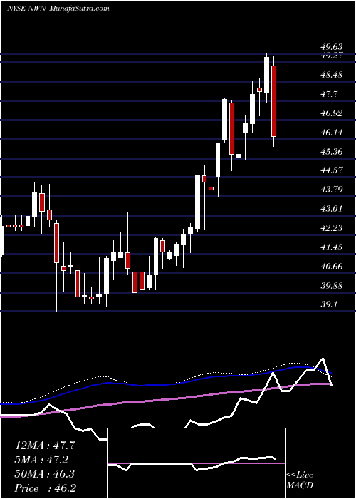Click the 5MA : 47.2 reading
This screenshot has height=499, width=356.
41,460
